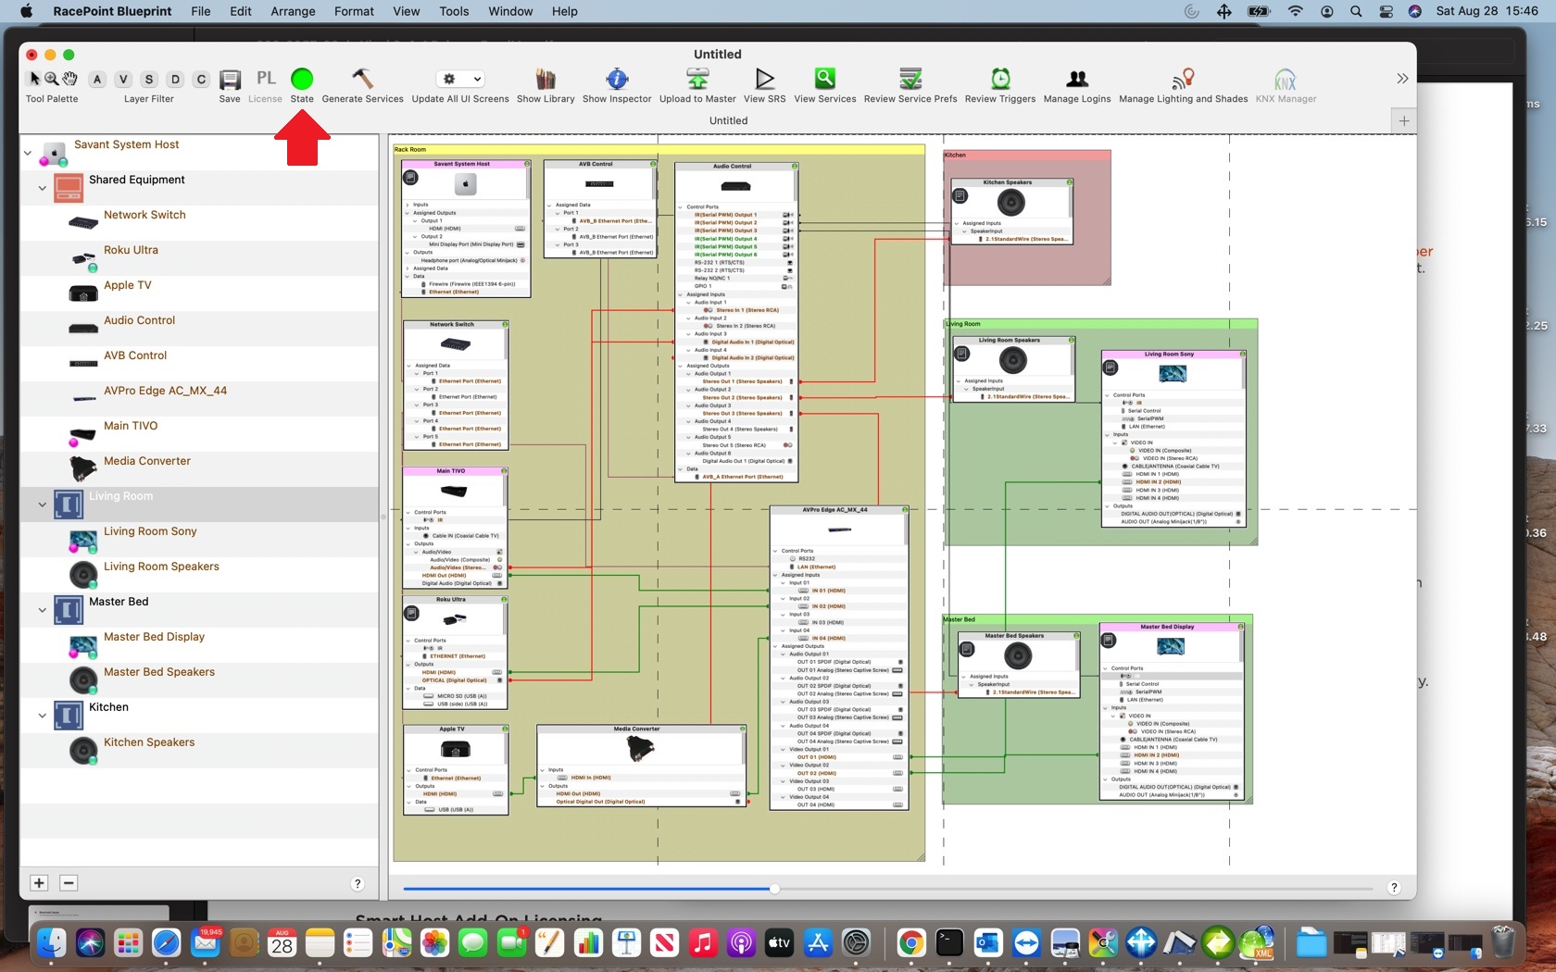Select the pointer tool in Tool Palette

coord(34,79)
